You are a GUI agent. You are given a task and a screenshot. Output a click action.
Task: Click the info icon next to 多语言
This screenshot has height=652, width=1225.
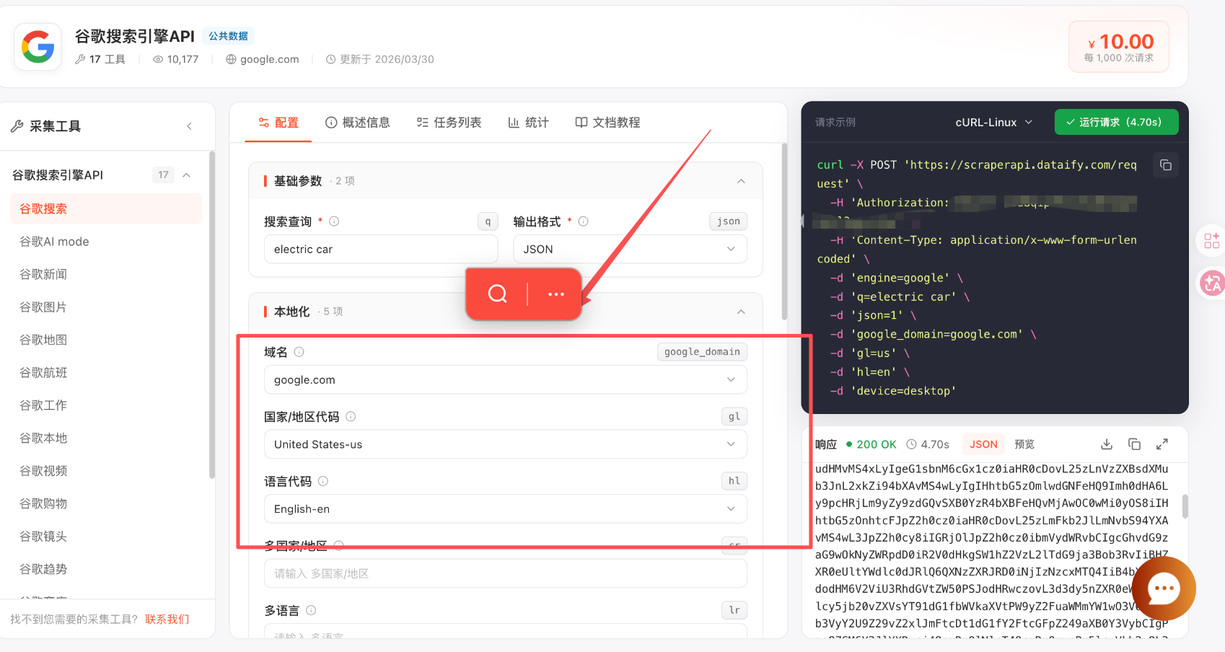tap(311, 610)
